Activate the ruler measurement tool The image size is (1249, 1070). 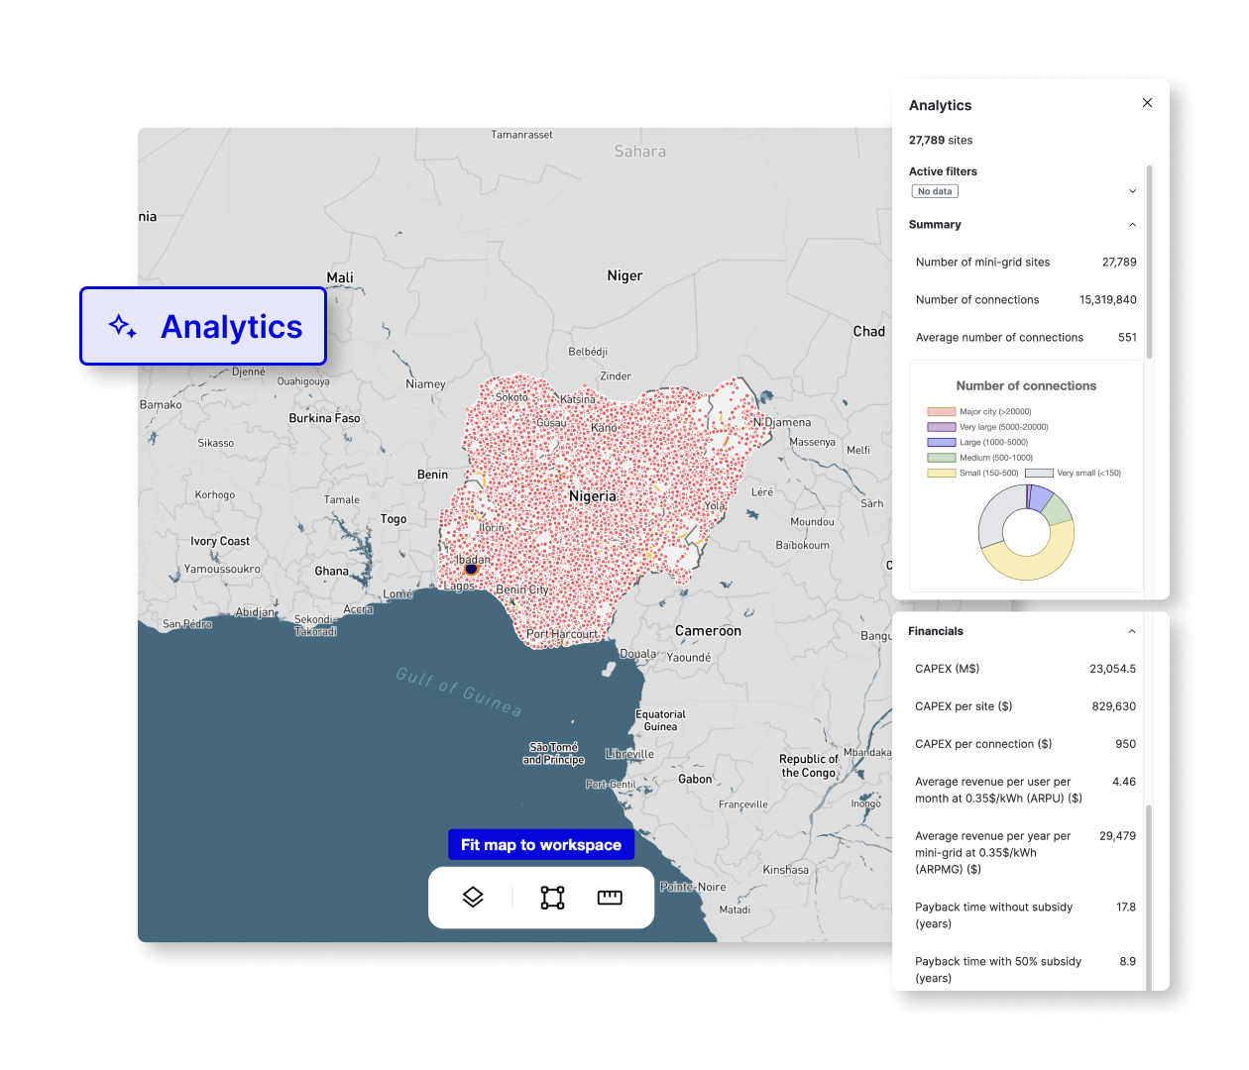tap(610, 898)
